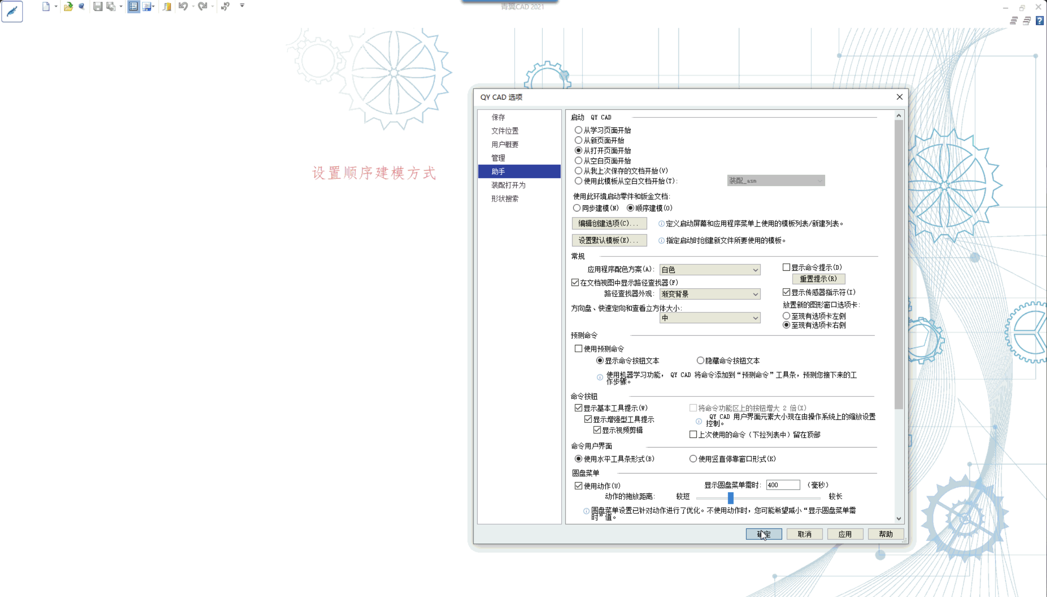Toggle 显示基本工具提示(W) checkbox
Image resolution: width=1047 pixels, height=597 pixels.
[x=578, y=408]
